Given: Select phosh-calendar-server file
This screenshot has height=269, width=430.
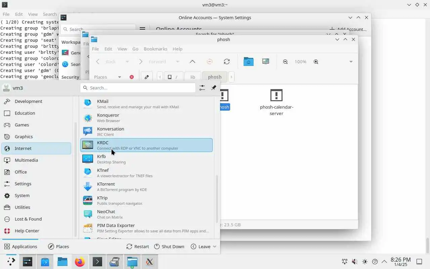Looking at the screenshot, I should click(276, 103).
